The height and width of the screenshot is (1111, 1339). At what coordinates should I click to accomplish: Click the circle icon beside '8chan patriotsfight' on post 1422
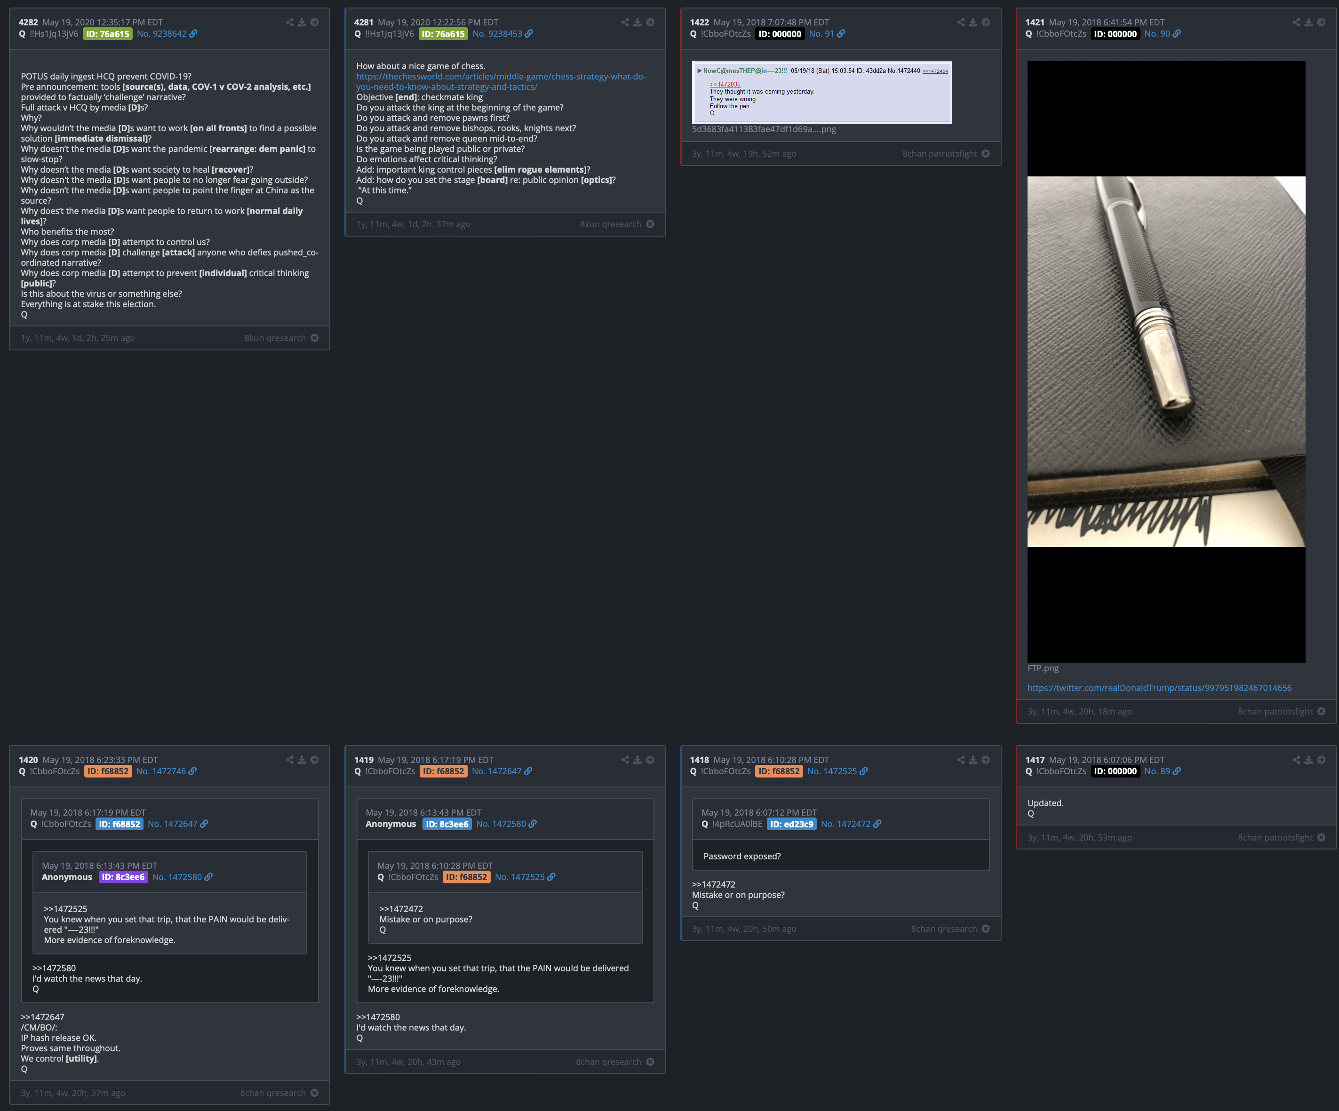point(986,154)
